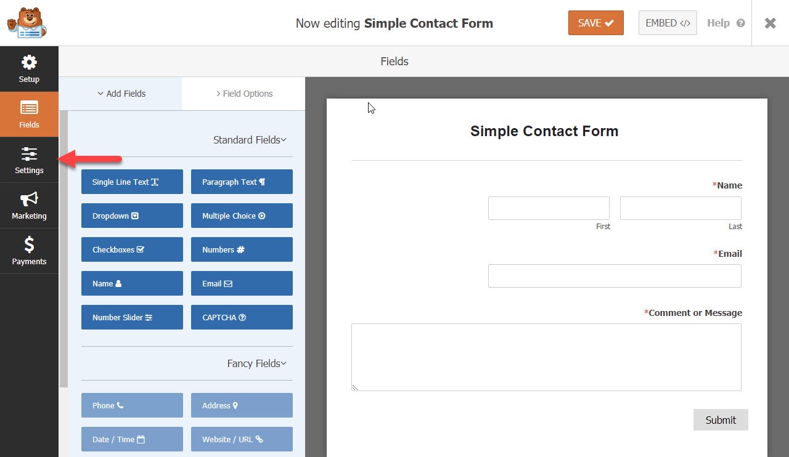Open the Settings sliders panel
The image size is (789, 457).
29,160
